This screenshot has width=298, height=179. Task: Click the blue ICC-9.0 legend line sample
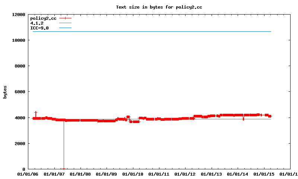(x=65, y=28)
